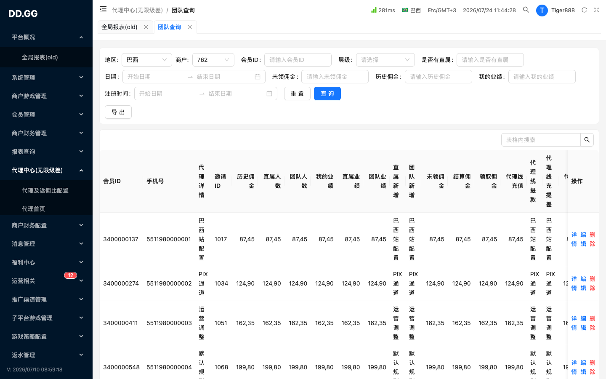Focus the 会员ID input field
Screen dimensions: 606x379
coord(298,60)
